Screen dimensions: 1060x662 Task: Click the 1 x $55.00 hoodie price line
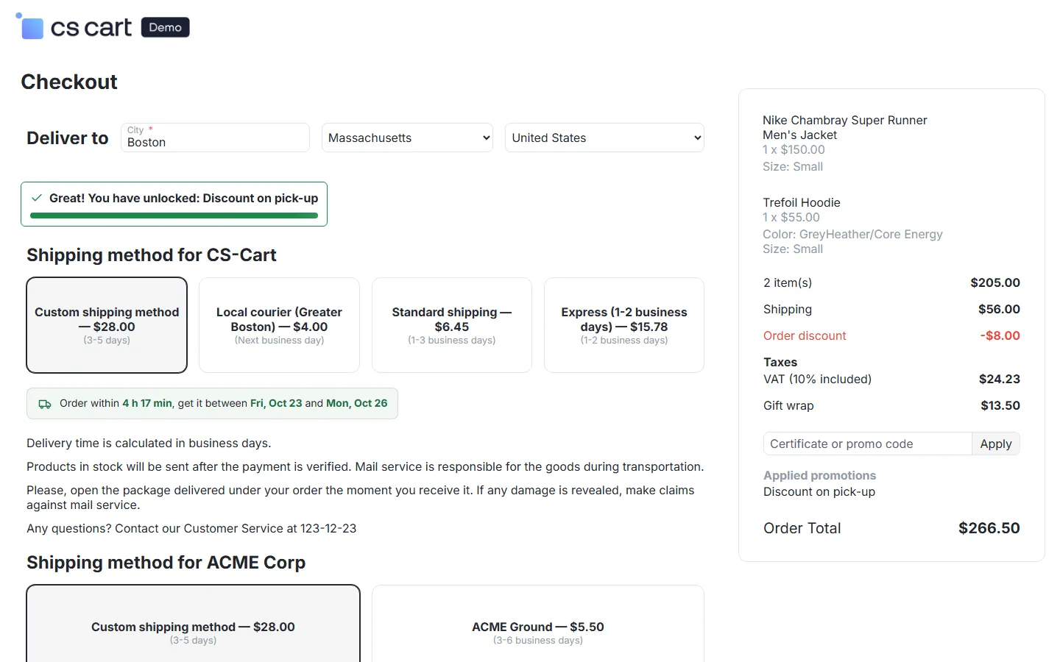click(791, 217)
